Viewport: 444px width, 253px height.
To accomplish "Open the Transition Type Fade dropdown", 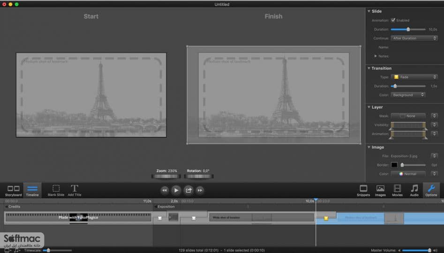I will point(414,77).
